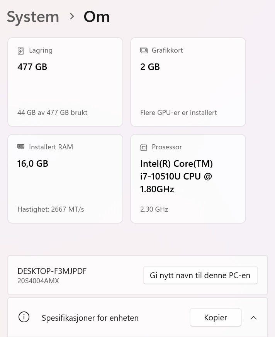Click the model number 20S4004AMX
275x337 pixels.
tap(38, 281)
